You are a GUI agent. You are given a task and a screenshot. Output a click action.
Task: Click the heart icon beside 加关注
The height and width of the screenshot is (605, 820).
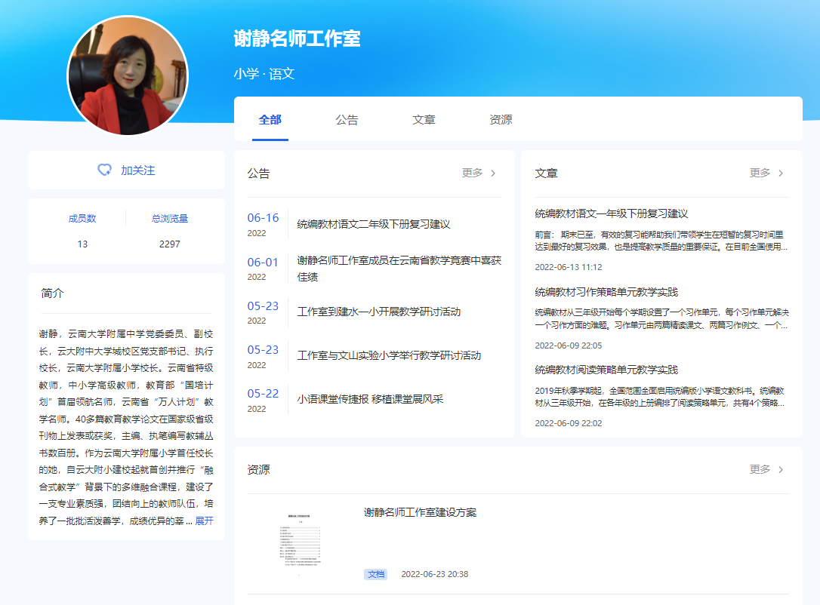pos(105,170)
